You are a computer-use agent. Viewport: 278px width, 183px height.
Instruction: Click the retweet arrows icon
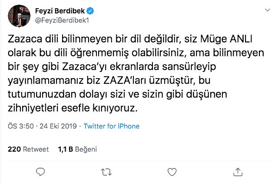(106, 172)
